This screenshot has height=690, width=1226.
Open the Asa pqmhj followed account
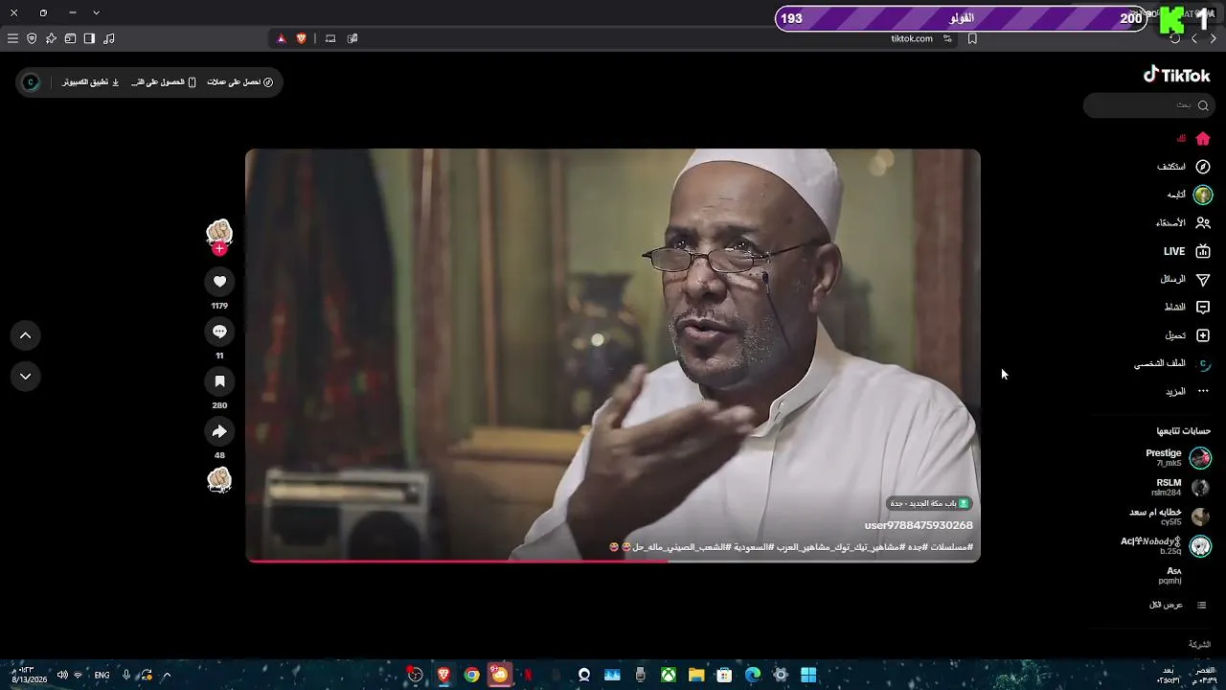(x=1170, y=575)
